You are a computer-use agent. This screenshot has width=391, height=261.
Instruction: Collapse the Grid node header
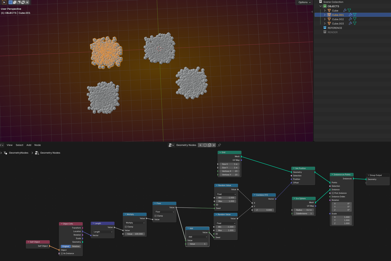click(x=220, y=152)
